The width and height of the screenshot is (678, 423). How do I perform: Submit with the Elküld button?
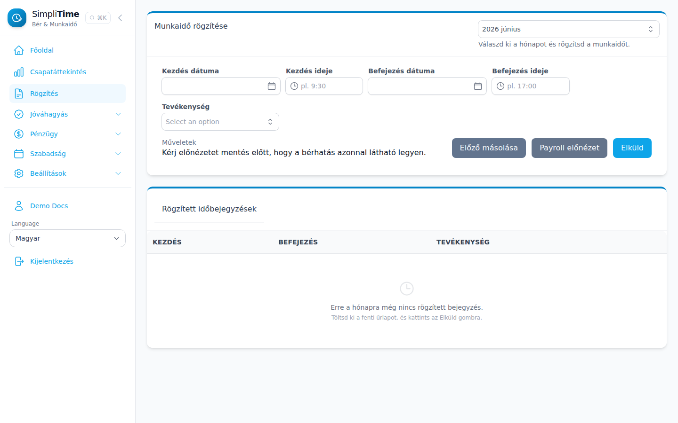[632, 148]
